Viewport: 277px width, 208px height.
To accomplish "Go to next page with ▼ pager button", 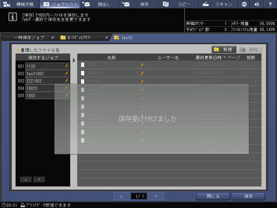I will (x=156, y=196).
